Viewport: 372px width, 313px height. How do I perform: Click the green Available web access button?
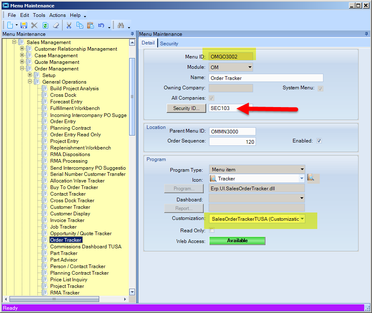237,241
